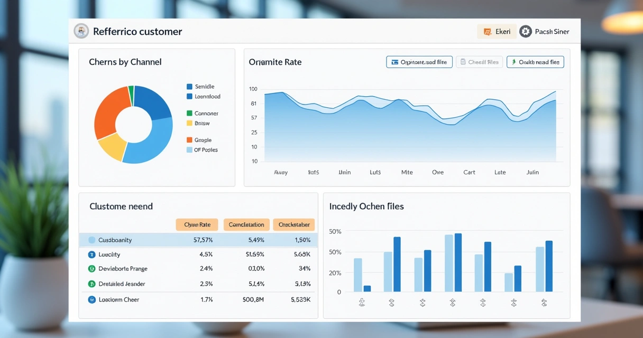The image size is (643, 338).
Task: Sort table by Chian Rate column
Action: click(x=197, y=224)
